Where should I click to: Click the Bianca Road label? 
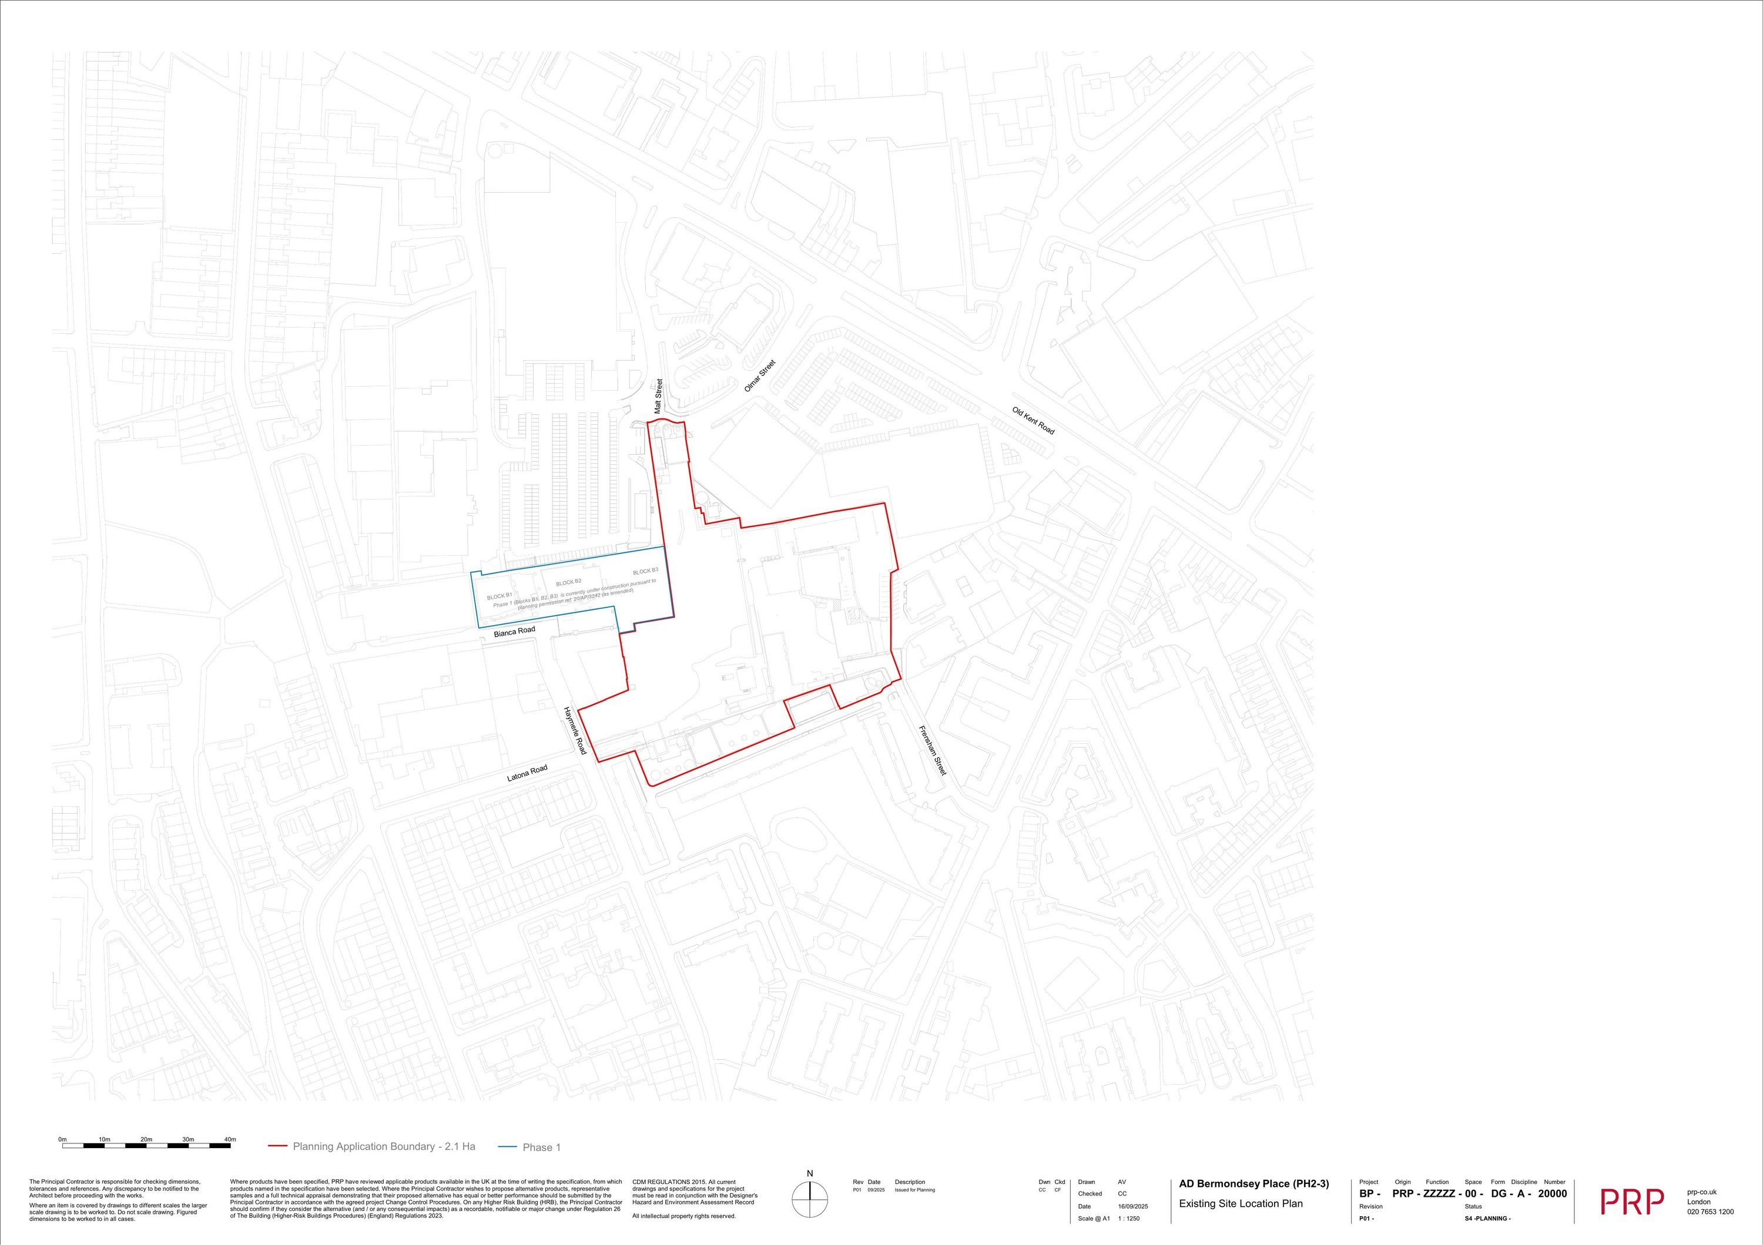point(514,631)
